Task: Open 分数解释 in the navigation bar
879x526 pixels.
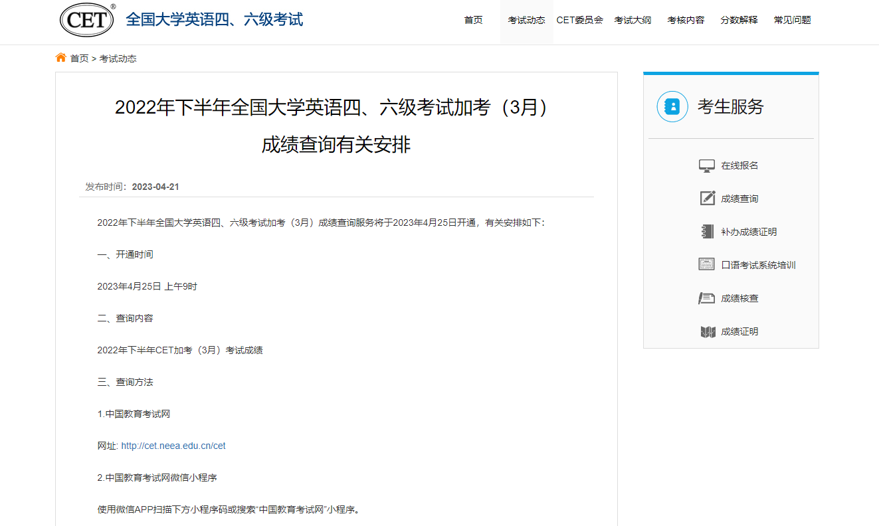Action: pos(739,20)
